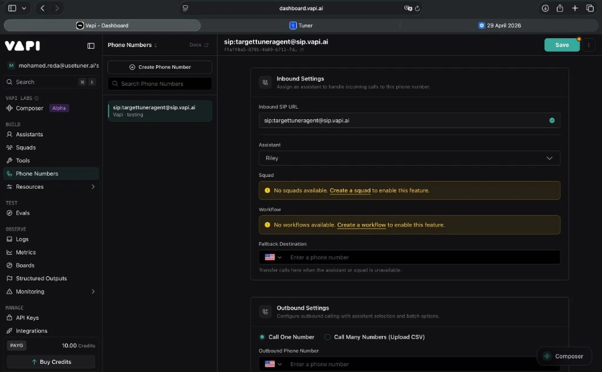Open floating Composer button
602x372 pixels.
tap(564, 356)
